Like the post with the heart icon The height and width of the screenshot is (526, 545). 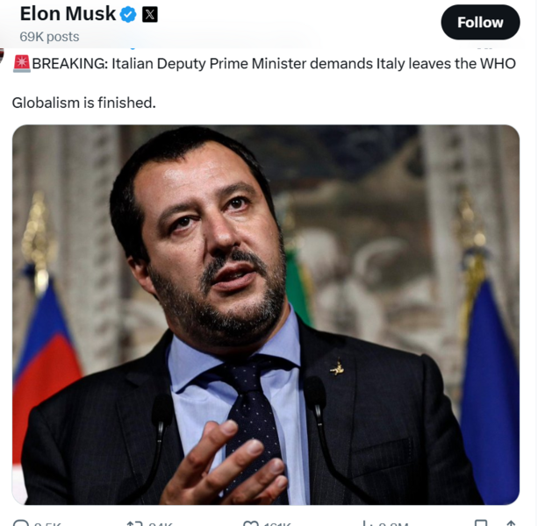click(x=251, y=523)
